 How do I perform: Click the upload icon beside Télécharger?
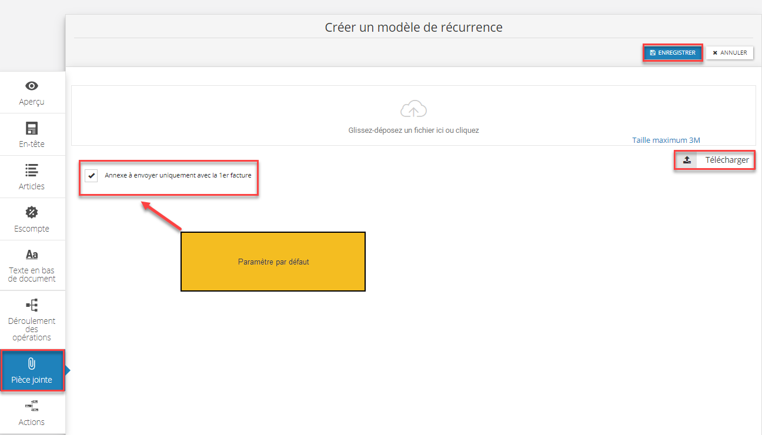tap(687, 160)
